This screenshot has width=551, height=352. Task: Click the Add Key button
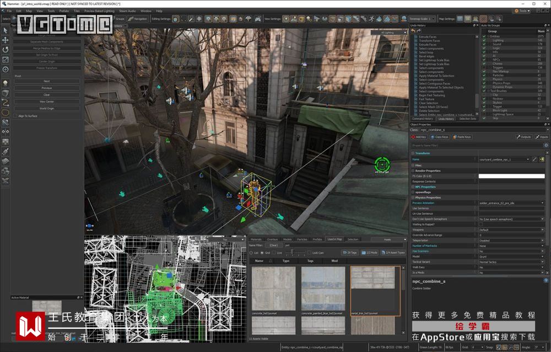(419, 137)
